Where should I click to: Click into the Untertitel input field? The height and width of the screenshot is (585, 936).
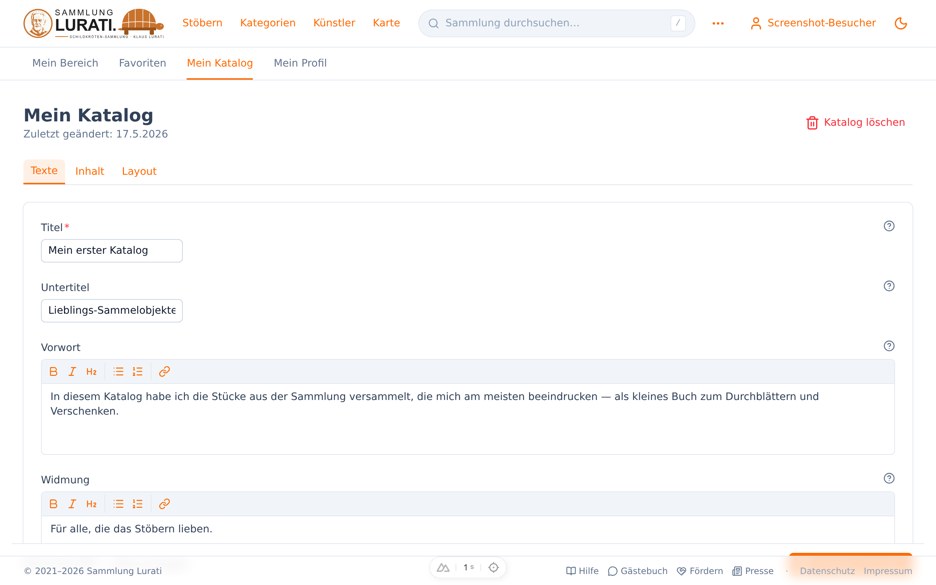click(x=112, y=311)
